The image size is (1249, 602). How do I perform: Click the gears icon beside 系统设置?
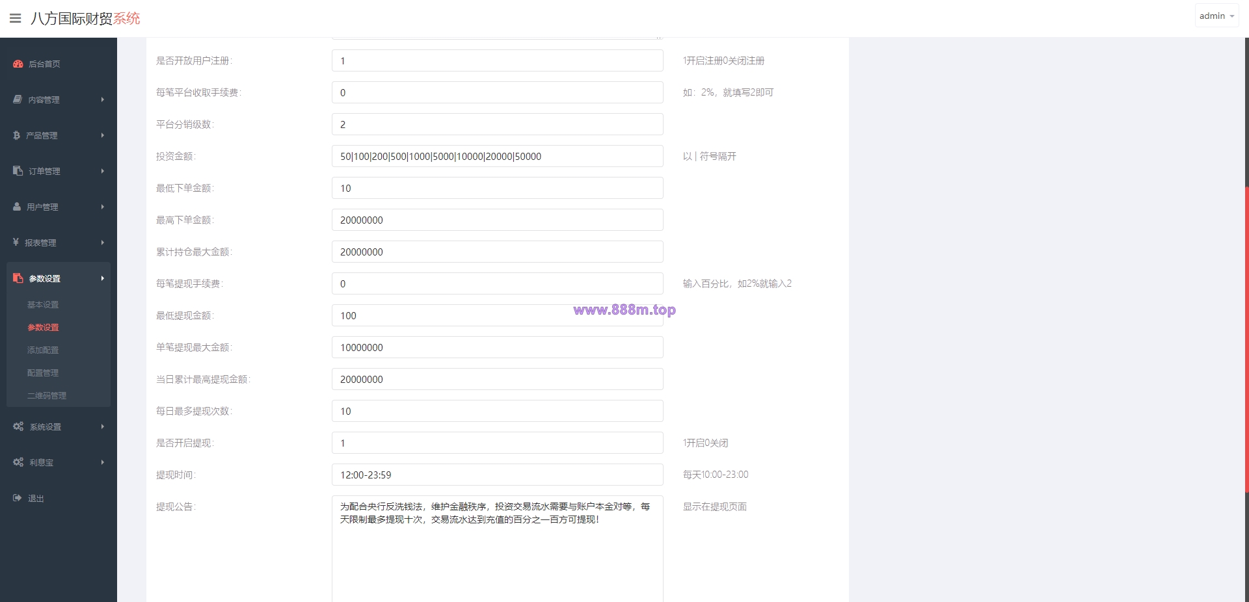tap(18, 426)
